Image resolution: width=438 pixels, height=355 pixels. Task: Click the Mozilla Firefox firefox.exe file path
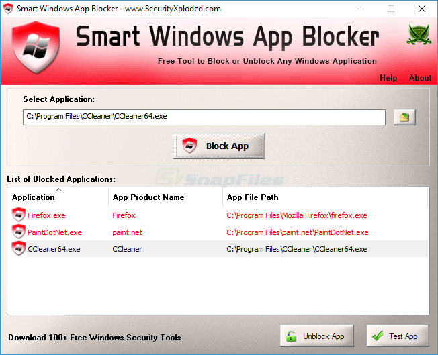tap(297, 215)
